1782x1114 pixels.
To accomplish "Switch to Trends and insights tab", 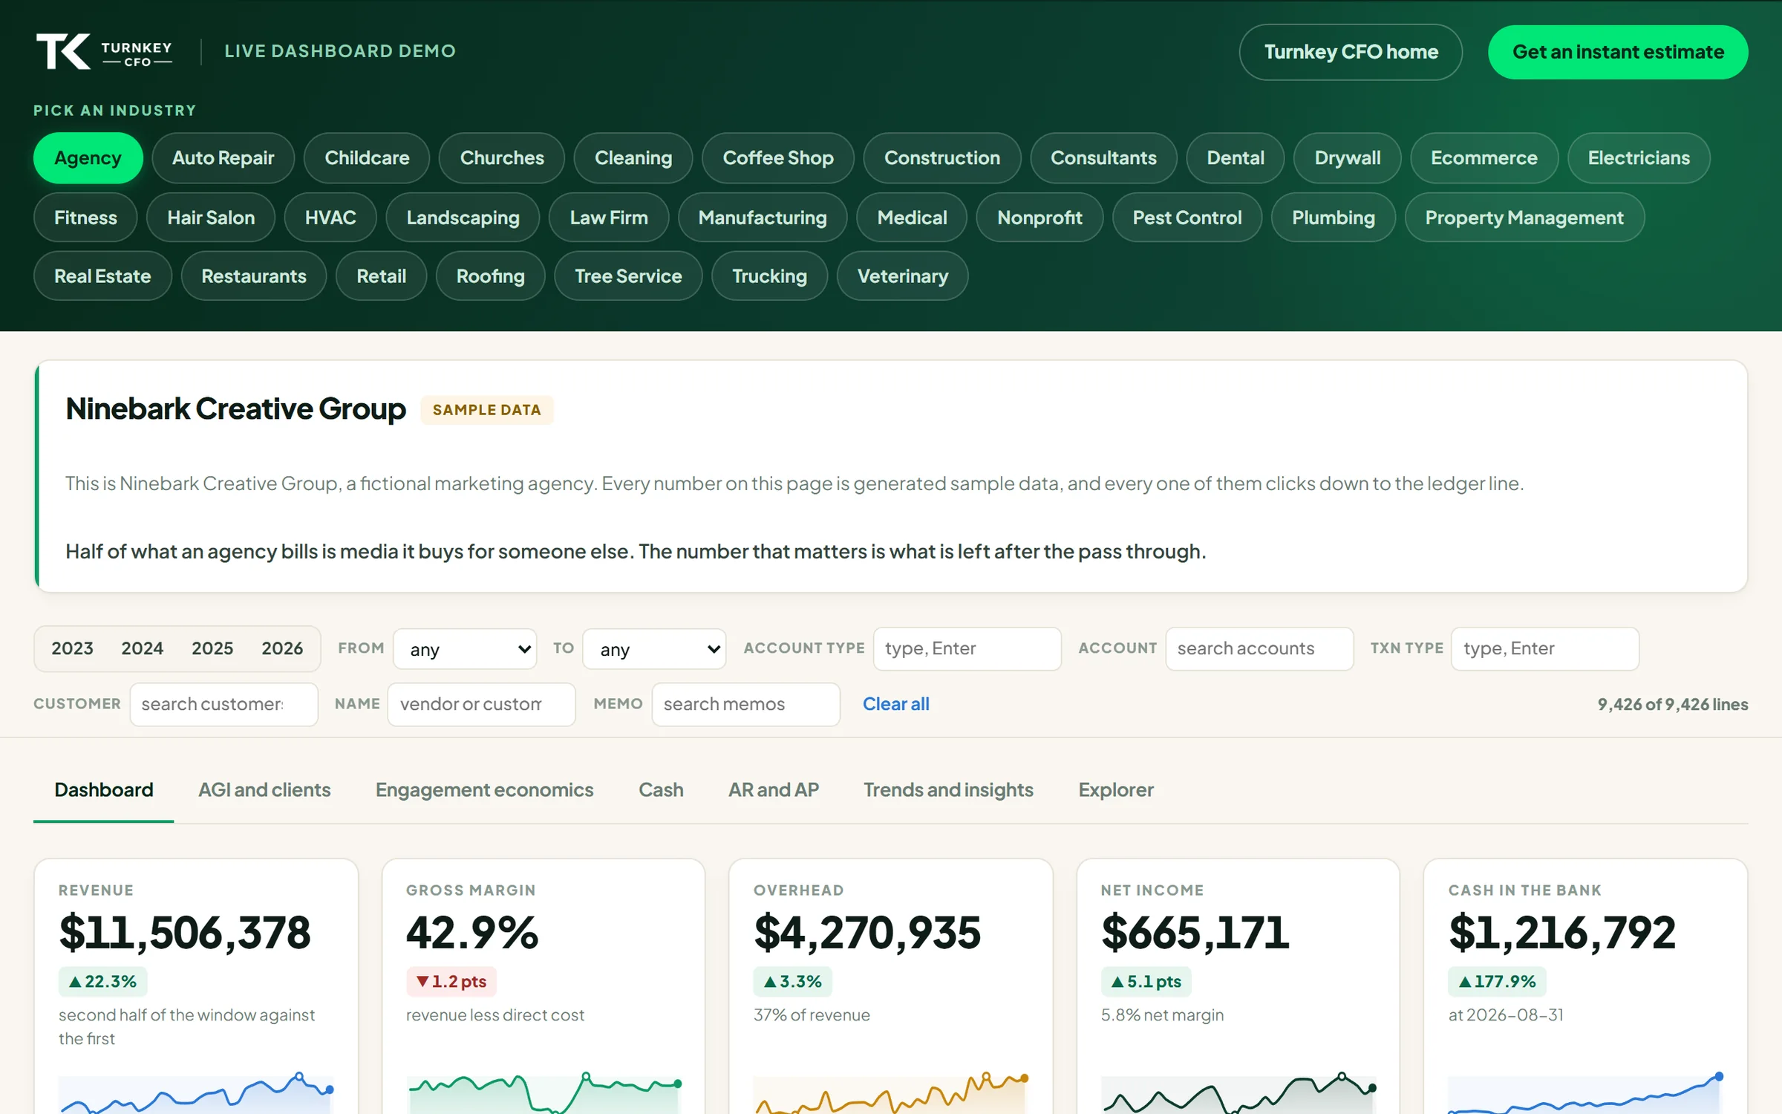I will pyautogui.click(x=948, y=790).
